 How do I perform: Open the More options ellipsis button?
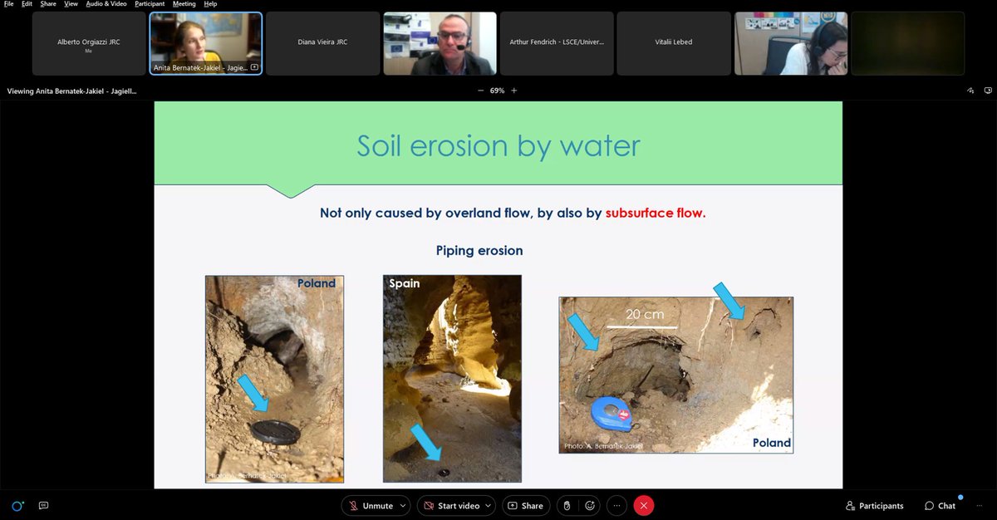616,506
